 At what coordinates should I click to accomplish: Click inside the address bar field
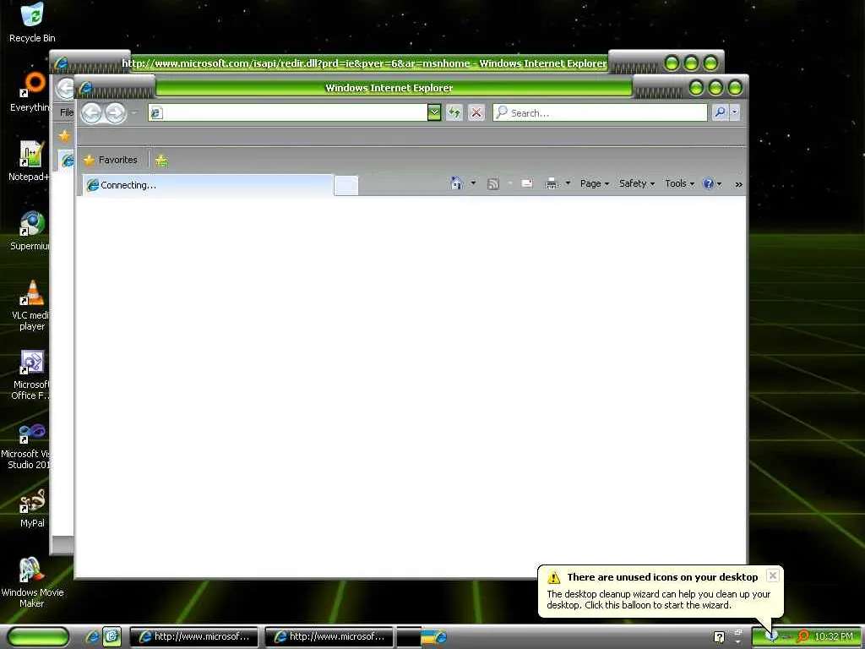click(288, 112)
